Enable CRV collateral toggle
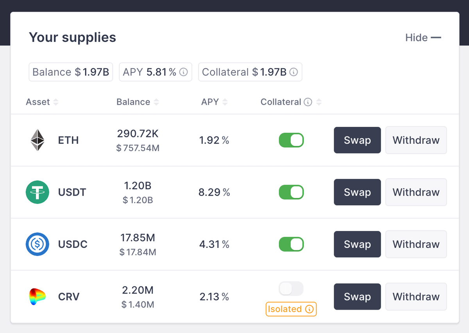 click(291, 289)
